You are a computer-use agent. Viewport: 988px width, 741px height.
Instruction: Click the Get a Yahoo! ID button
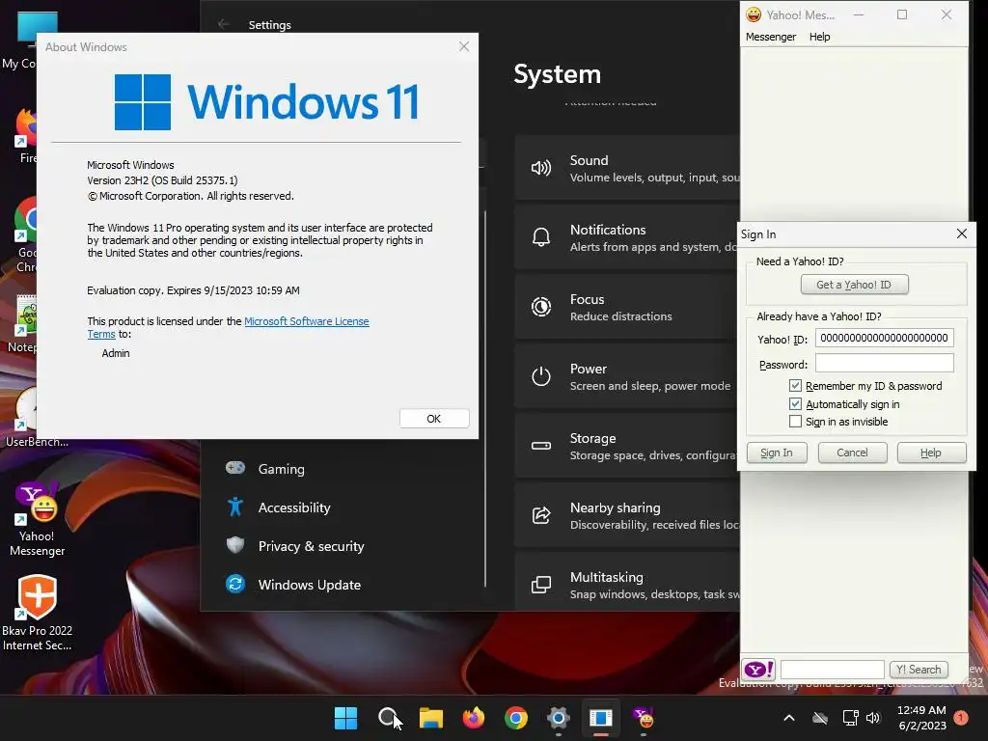click(x=854, y=285)
